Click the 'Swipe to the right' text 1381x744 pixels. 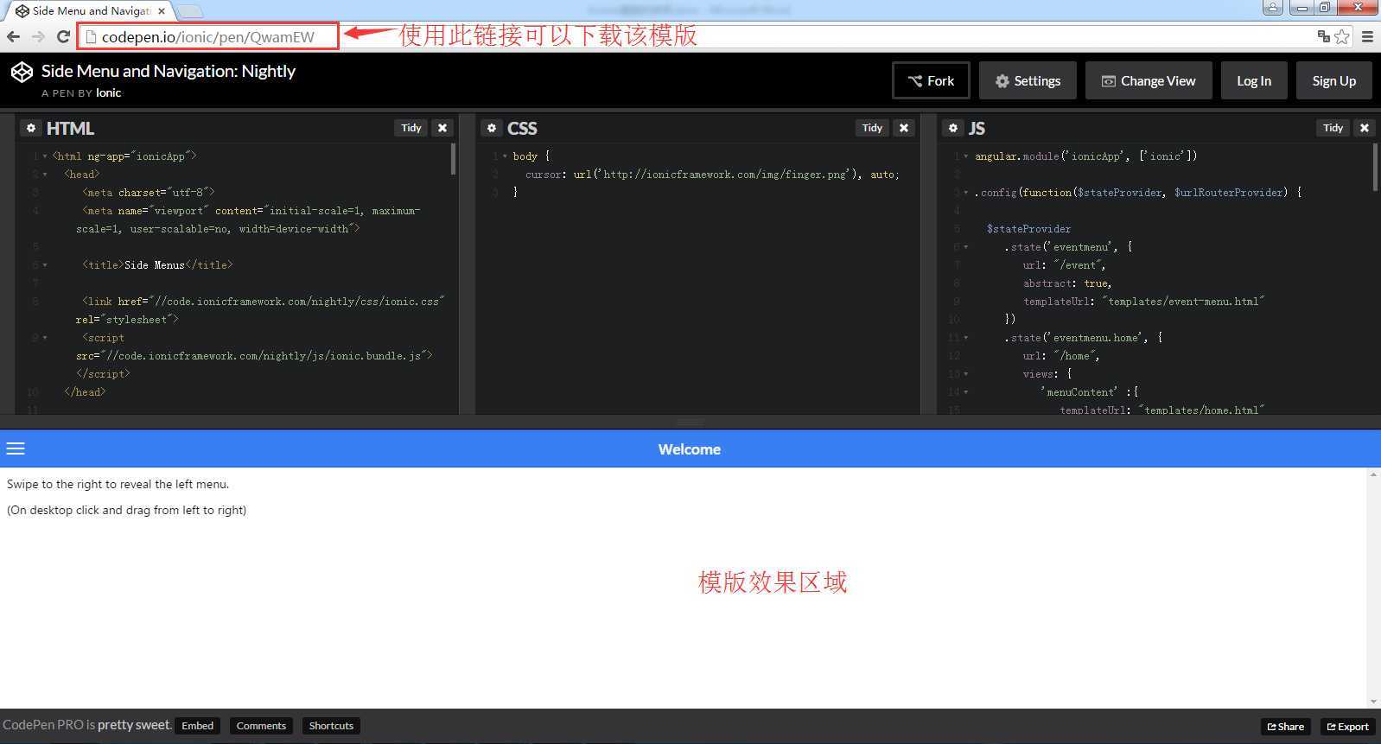tap(118, 485)
